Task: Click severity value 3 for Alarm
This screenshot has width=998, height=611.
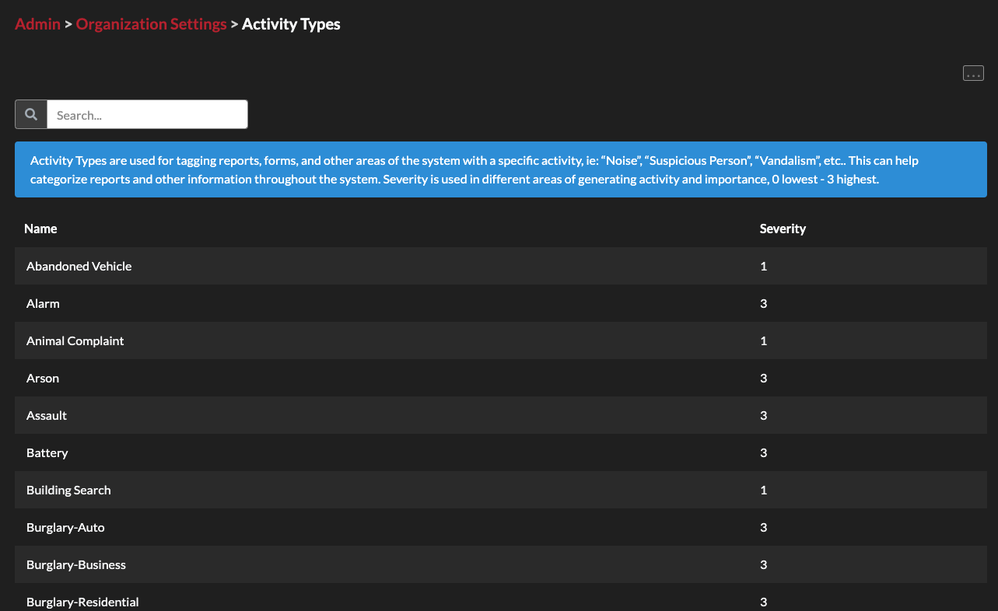Action: coord(764,303)
